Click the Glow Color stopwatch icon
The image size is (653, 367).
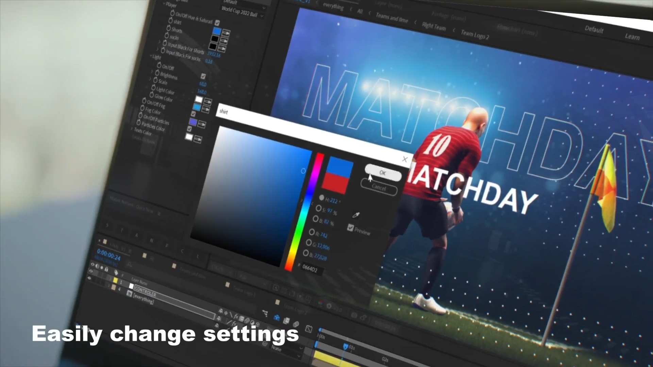(x=152, y=95)
